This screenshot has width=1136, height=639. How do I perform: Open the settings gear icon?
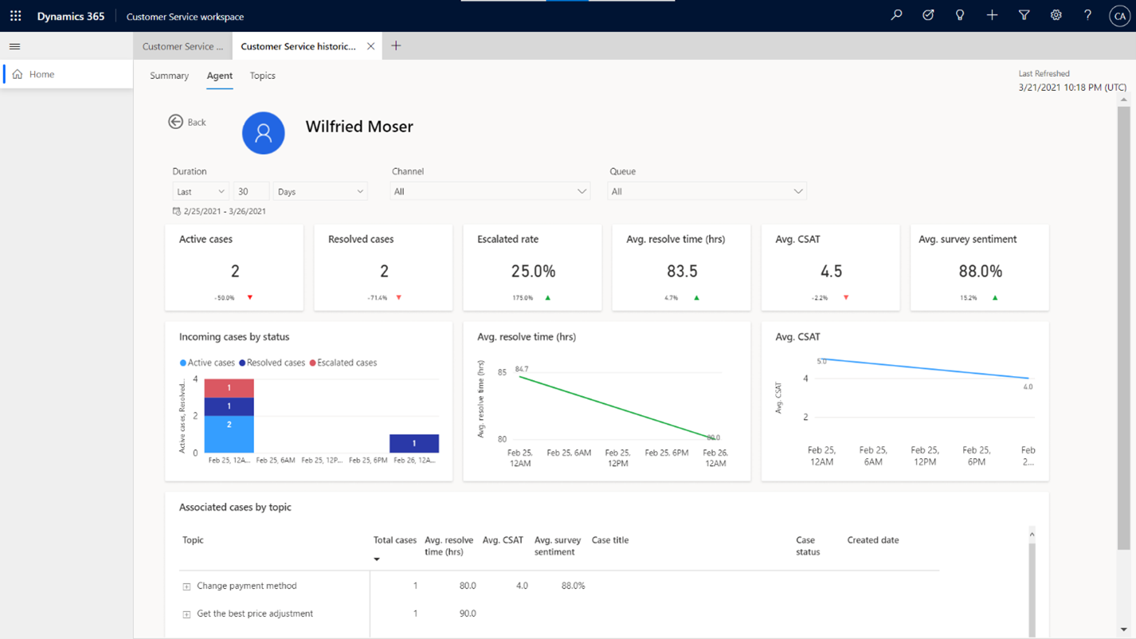[x=1056, y=15]
